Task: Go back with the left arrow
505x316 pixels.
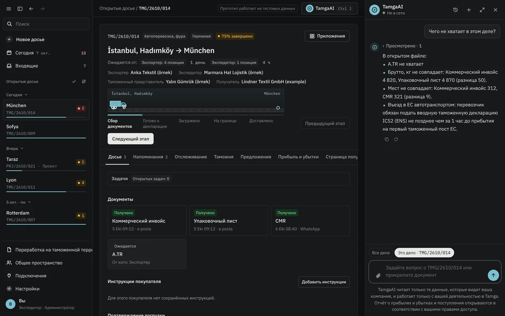Action: coord(31,9)
